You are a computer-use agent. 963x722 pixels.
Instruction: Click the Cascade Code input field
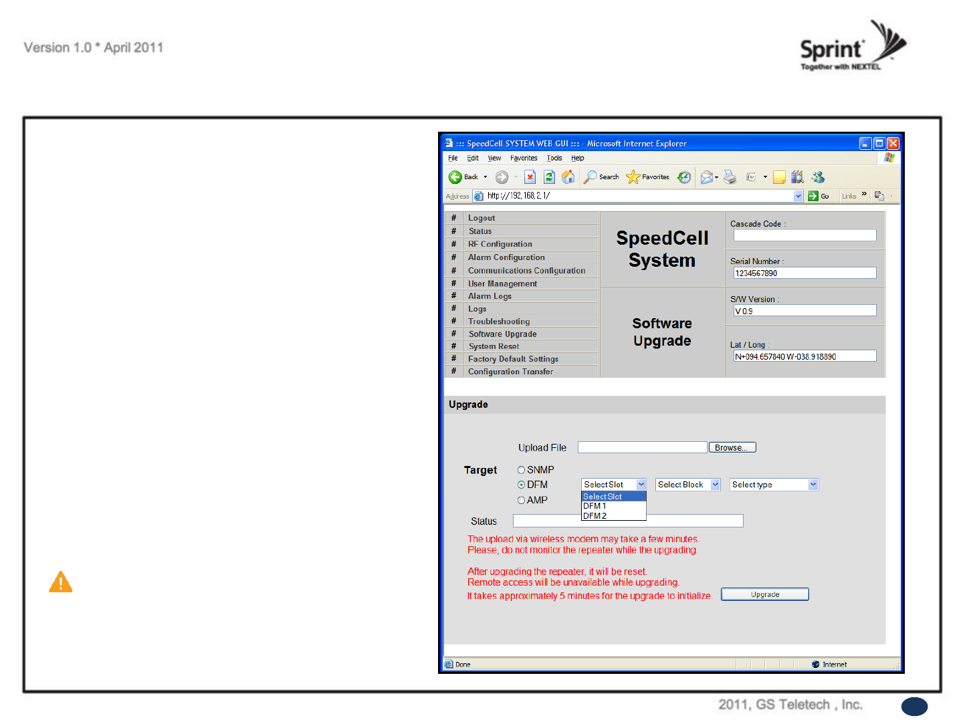pyautogui.click(x=805, y=235)
